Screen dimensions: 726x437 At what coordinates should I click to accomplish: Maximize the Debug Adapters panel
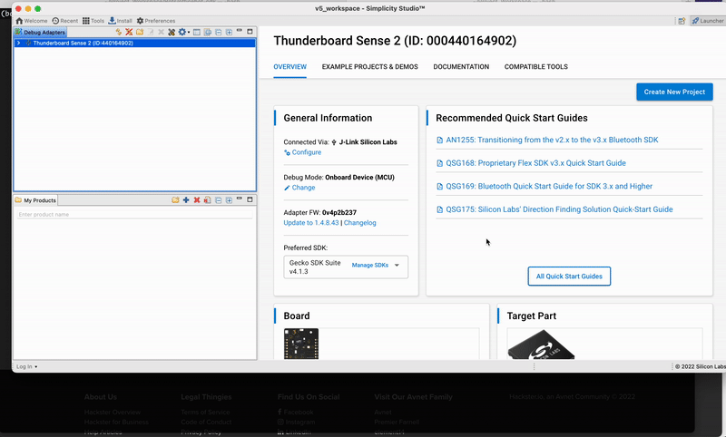250,32
